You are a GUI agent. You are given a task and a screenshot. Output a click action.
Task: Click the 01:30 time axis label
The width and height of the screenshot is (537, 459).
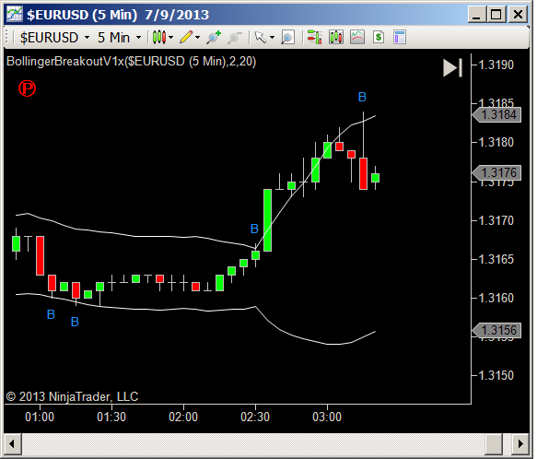pos(111,417)
